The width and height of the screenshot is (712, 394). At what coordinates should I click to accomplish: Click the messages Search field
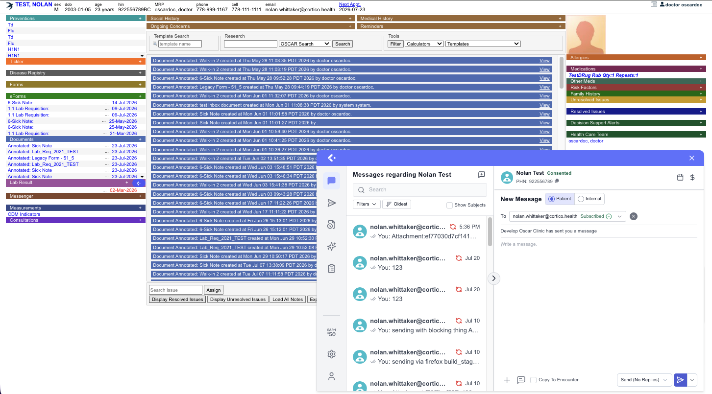tap(420, 190)
